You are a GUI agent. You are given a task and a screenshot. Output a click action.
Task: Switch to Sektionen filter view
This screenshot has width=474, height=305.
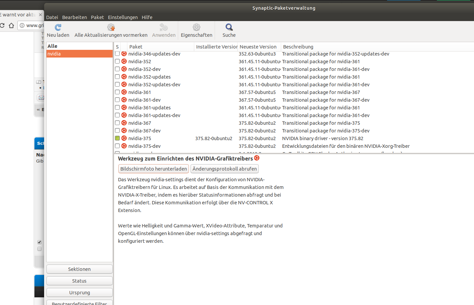[80, 269]
